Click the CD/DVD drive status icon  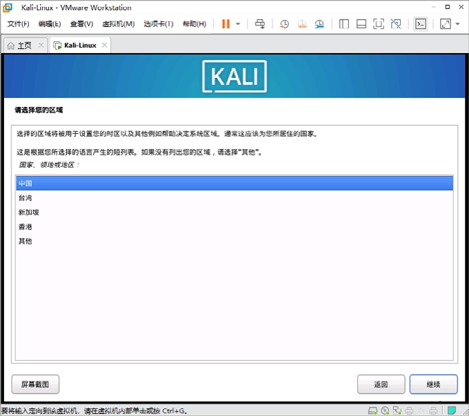click(386, 410)
